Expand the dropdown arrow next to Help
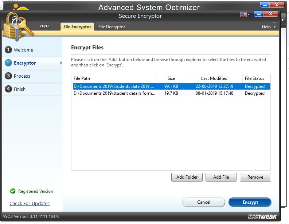 275,27
